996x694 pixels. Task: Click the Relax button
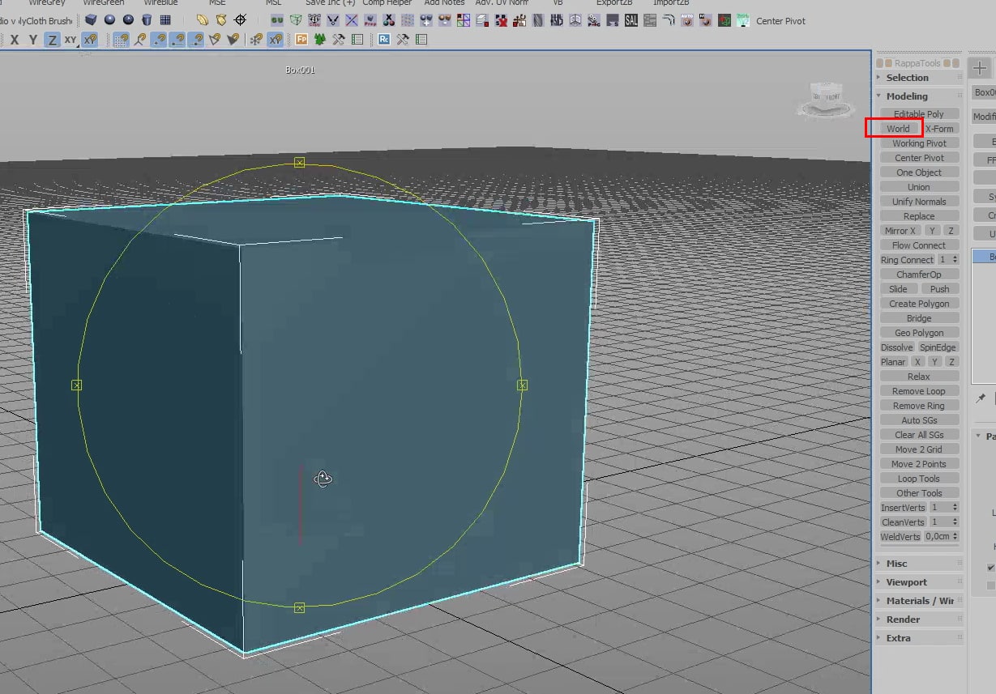tap(919, 377)
